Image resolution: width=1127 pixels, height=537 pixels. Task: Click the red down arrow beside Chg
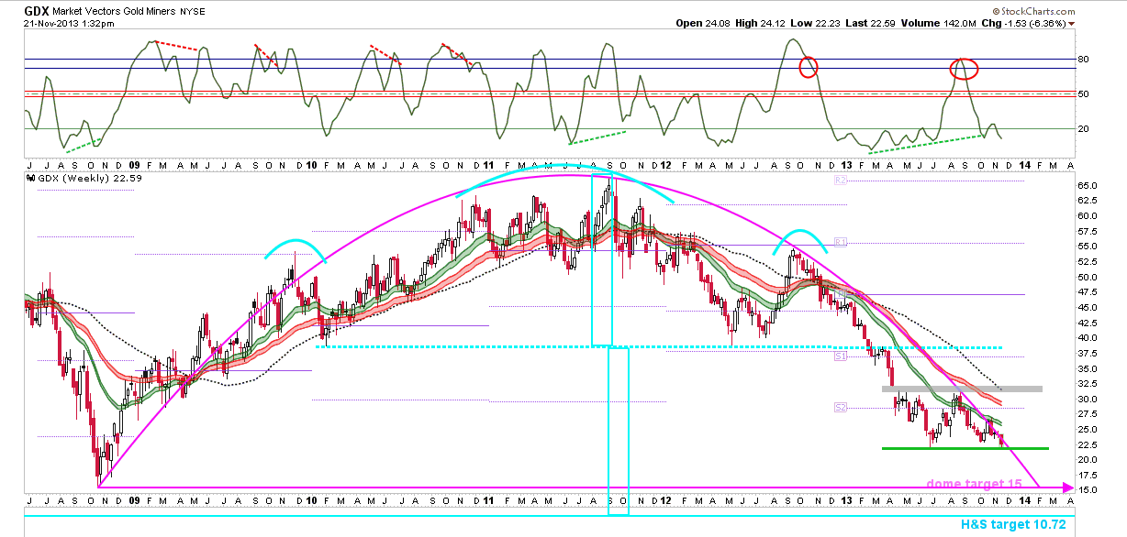(1071, 23)
